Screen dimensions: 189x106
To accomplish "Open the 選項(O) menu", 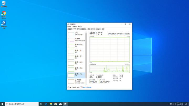I will tap(75, 26).
